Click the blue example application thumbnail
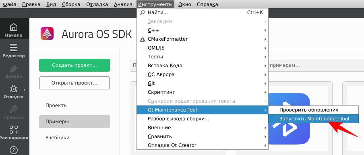This screenshot has width=364, height=155. pyautogui.click(x=289, y=119)
